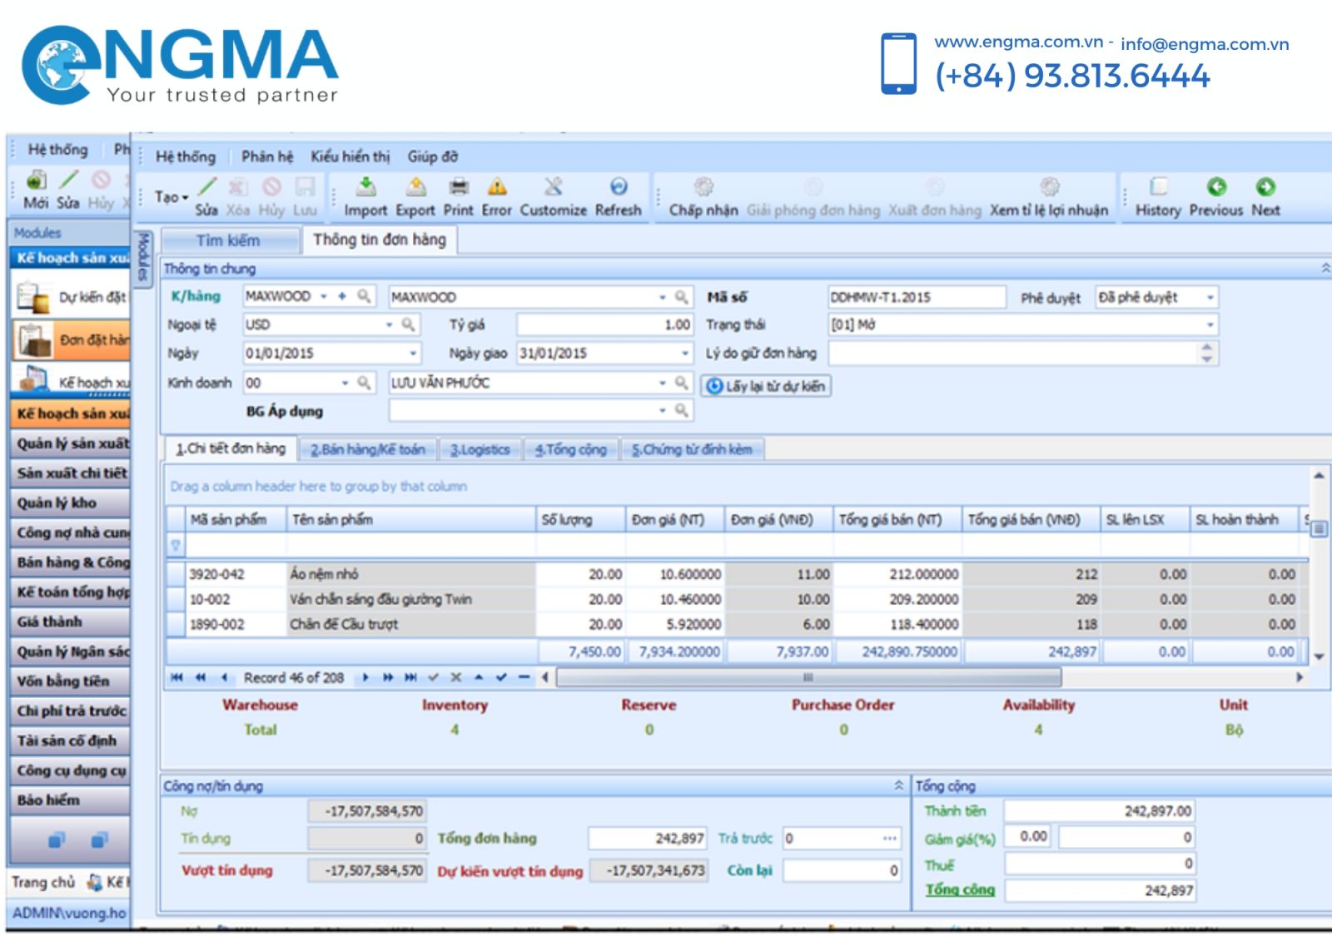Screen dimensions: 1332x941
Task: Switch to the 4.Tổng cộng tab
Action: tap(571, 449)
